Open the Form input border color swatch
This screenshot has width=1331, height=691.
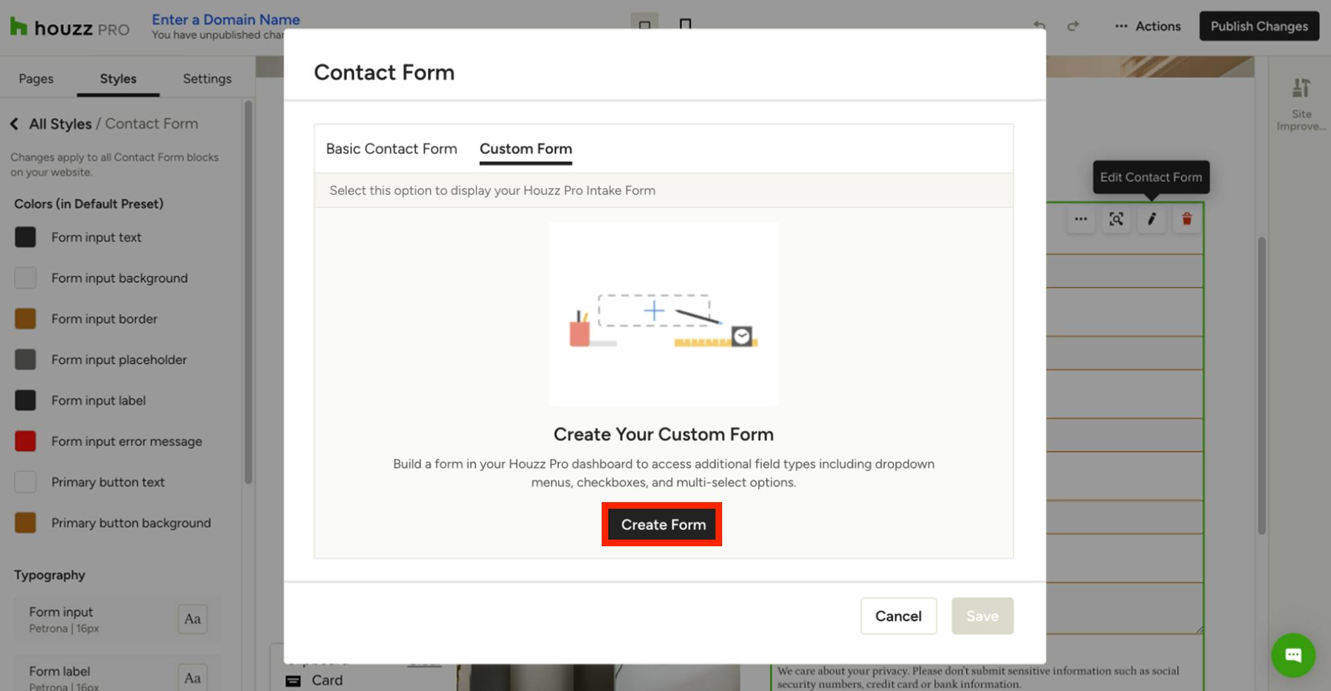pos(26,319)
